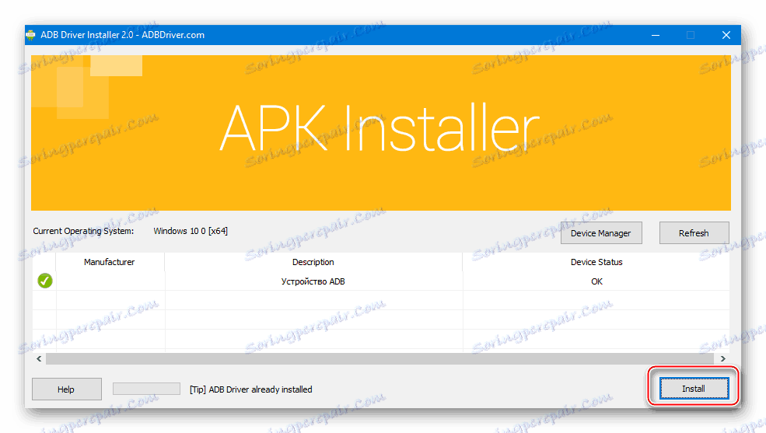The height and width of the screenshot is (433, 766).
Task: Open Device Manager
Action: pyautogui.click(x=601, y=233)
